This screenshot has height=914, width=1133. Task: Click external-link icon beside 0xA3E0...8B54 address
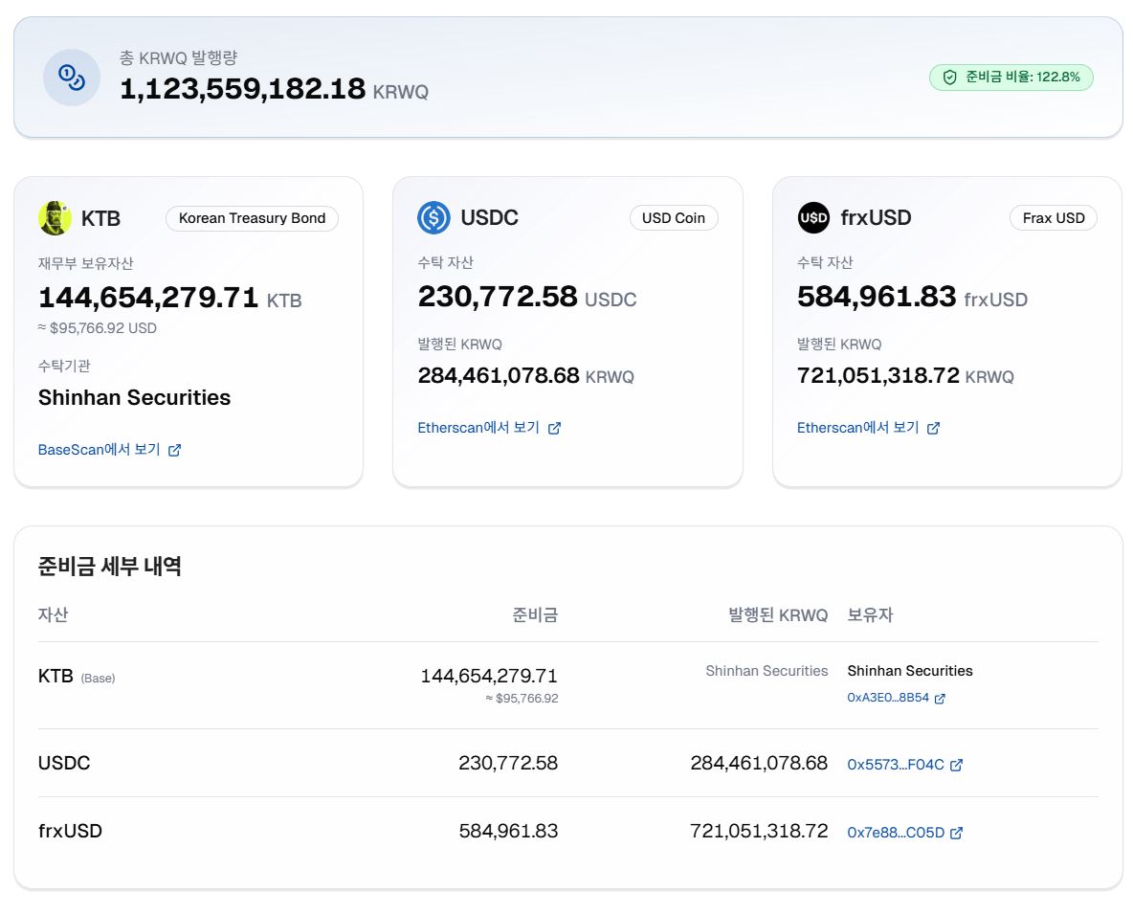[x=940, y=699]
